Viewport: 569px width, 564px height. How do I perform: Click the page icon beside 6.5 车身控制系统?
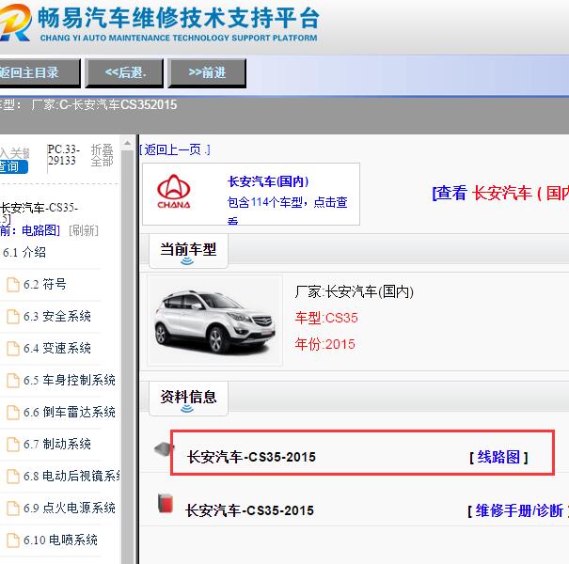(13, 381)
